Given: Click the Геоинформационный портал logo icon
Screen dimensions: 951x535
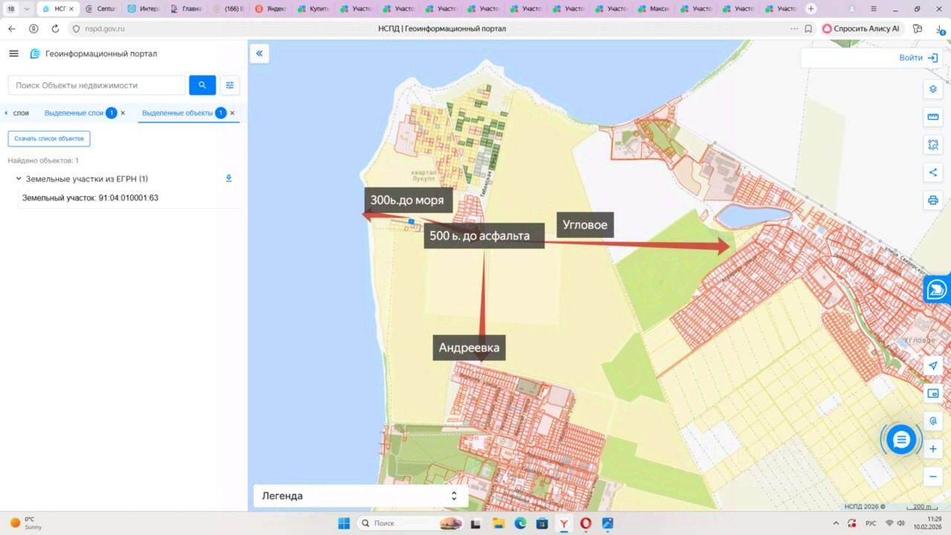Looking at the screenshot, I should coord(35,53).
